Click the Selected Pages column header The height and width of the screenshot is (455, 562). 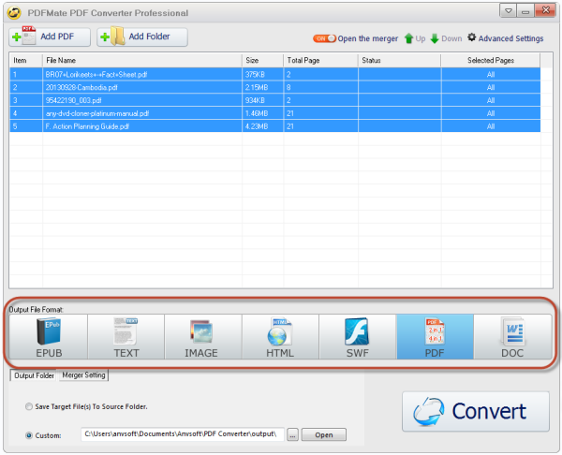click(490, 60)
